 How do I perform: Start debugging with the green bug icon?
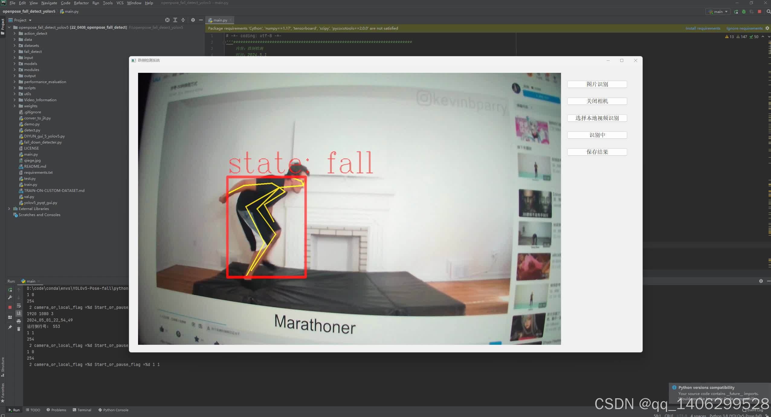coord(744,11)
